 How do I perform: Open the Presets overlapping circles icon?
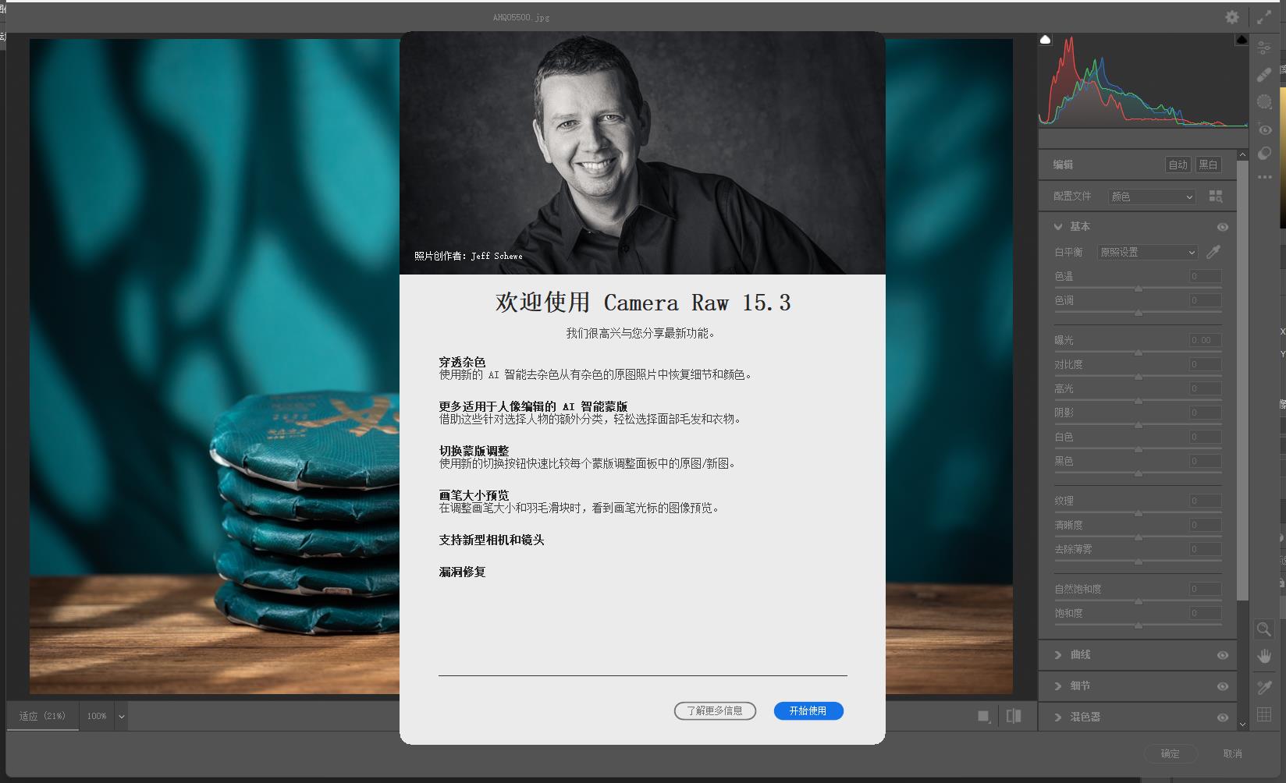(x=1264, y=154)
